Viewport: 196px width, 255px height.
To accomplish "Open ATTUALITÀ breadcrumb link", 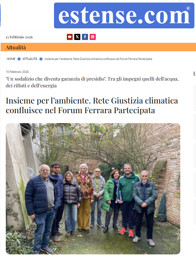I will pyautogui.click(x=30, y=59).
